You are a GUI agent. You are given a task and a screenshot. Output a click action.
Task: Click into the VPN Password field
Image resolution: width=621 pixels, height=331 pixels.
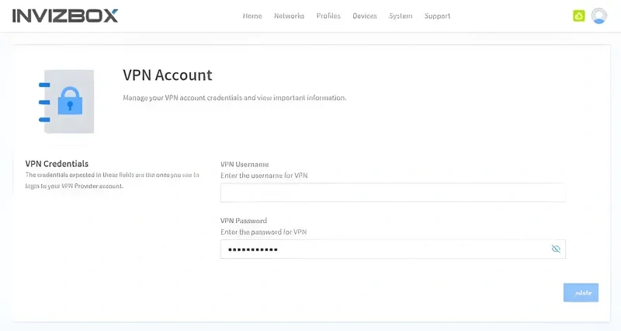pyautogui.click(x=384, y=249)
